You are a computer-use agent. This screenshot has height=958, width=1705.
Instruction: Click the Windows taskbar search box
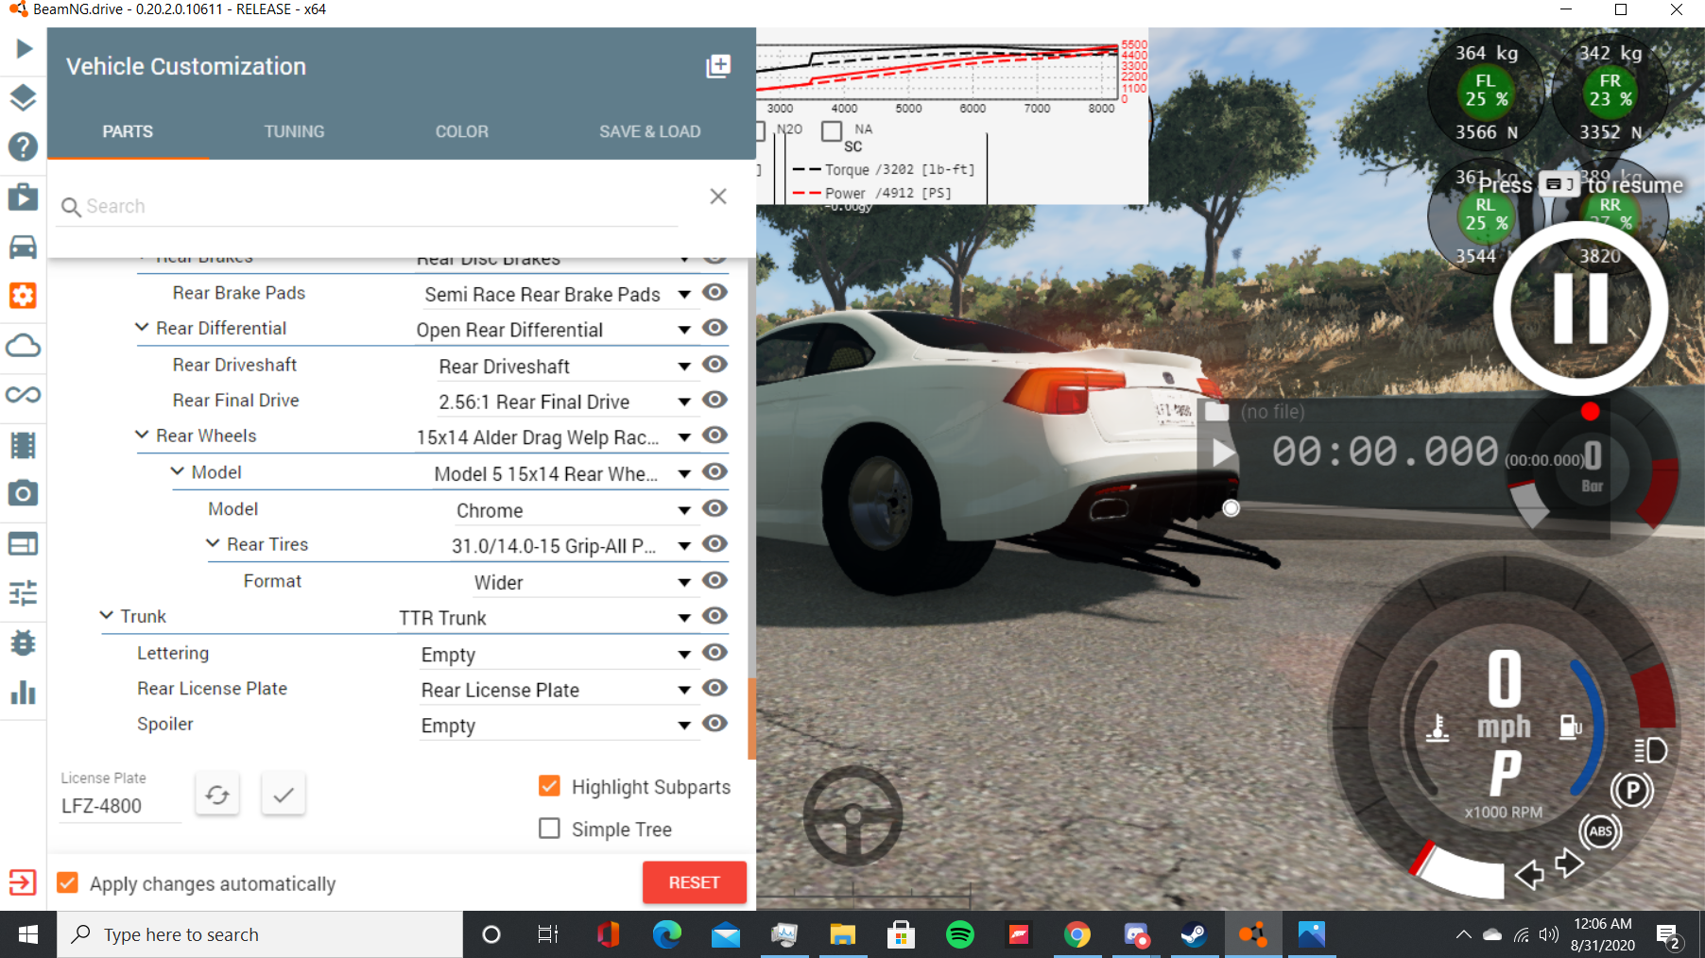tap(260, 934)
